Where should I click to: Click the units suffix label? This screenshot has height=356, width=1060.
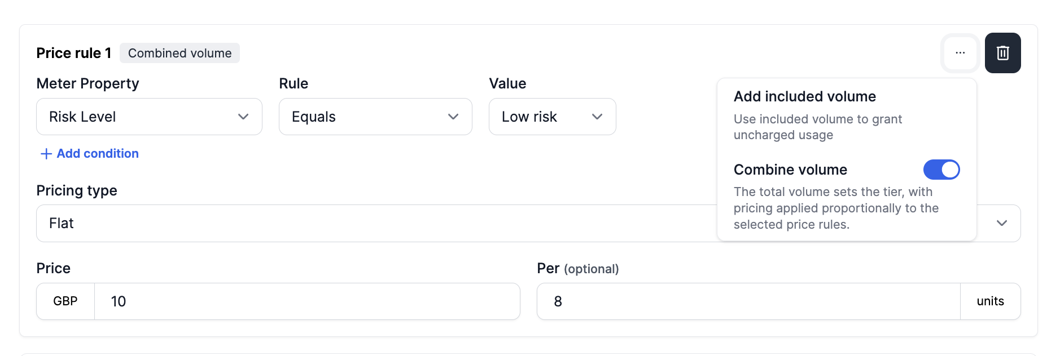[x=990, y=301]
